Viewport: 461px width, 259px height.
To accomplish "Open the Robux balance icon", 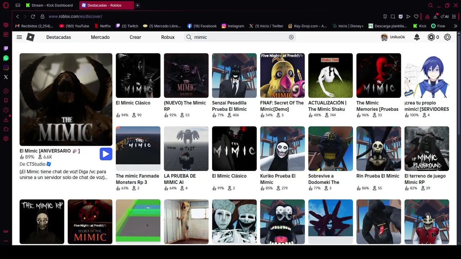I will [431, 37].
